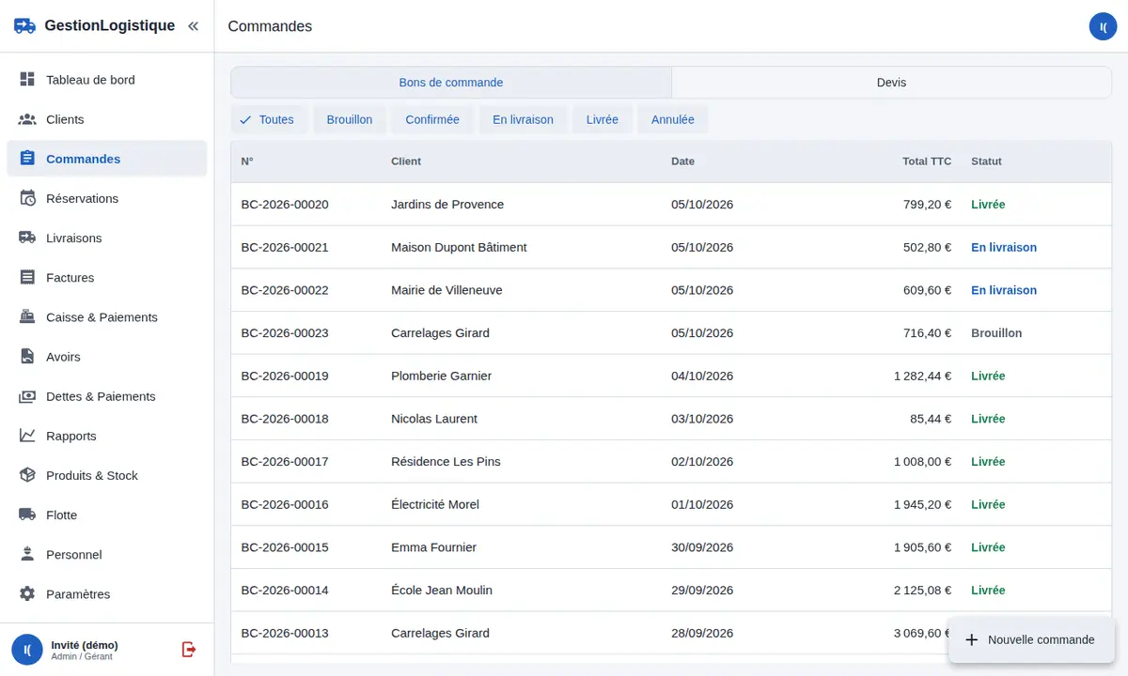
Task: Open the Paramètres page
Action: click(107, 594)
